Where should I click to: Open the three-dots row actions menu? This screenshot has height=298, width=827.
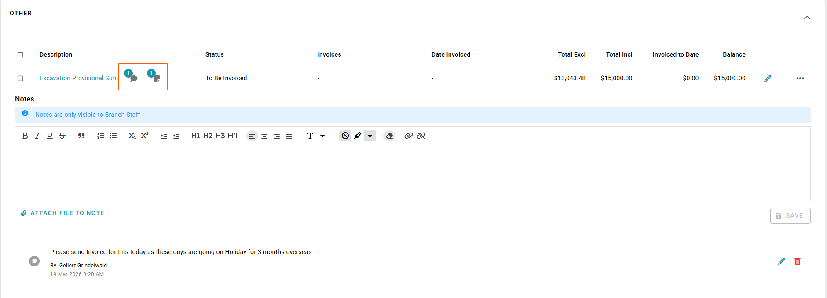pos(800,78)
